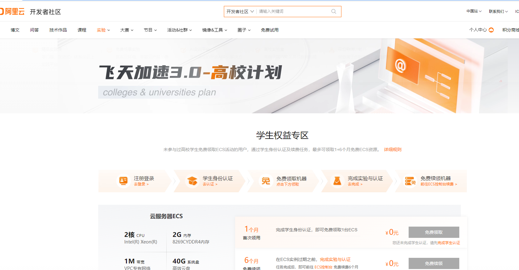519x270 pixels.
Task: Click the 前往ECS控制台续费 link
Action: (x=439, y=184)
